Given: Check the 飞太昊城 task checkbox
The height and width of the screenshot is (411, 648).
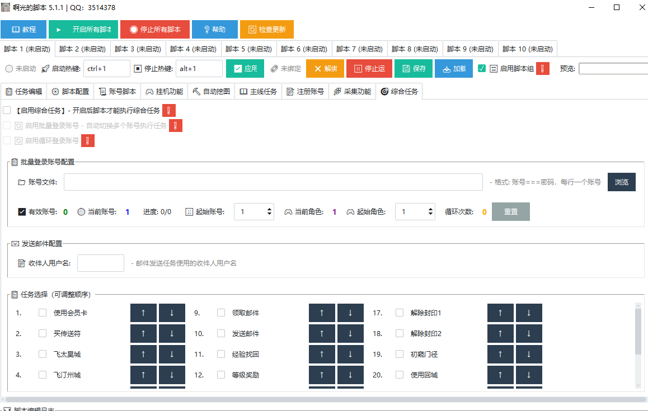Looking at the screenshot, I should point(43,354).
